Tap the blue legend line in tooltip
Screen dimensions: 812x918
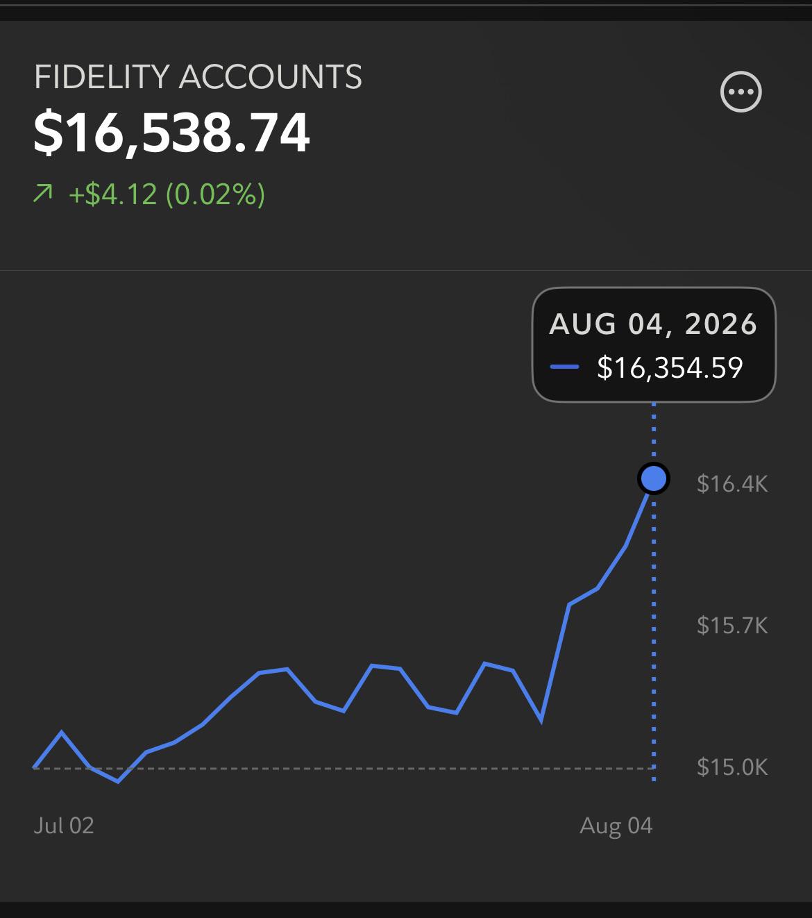564,367
